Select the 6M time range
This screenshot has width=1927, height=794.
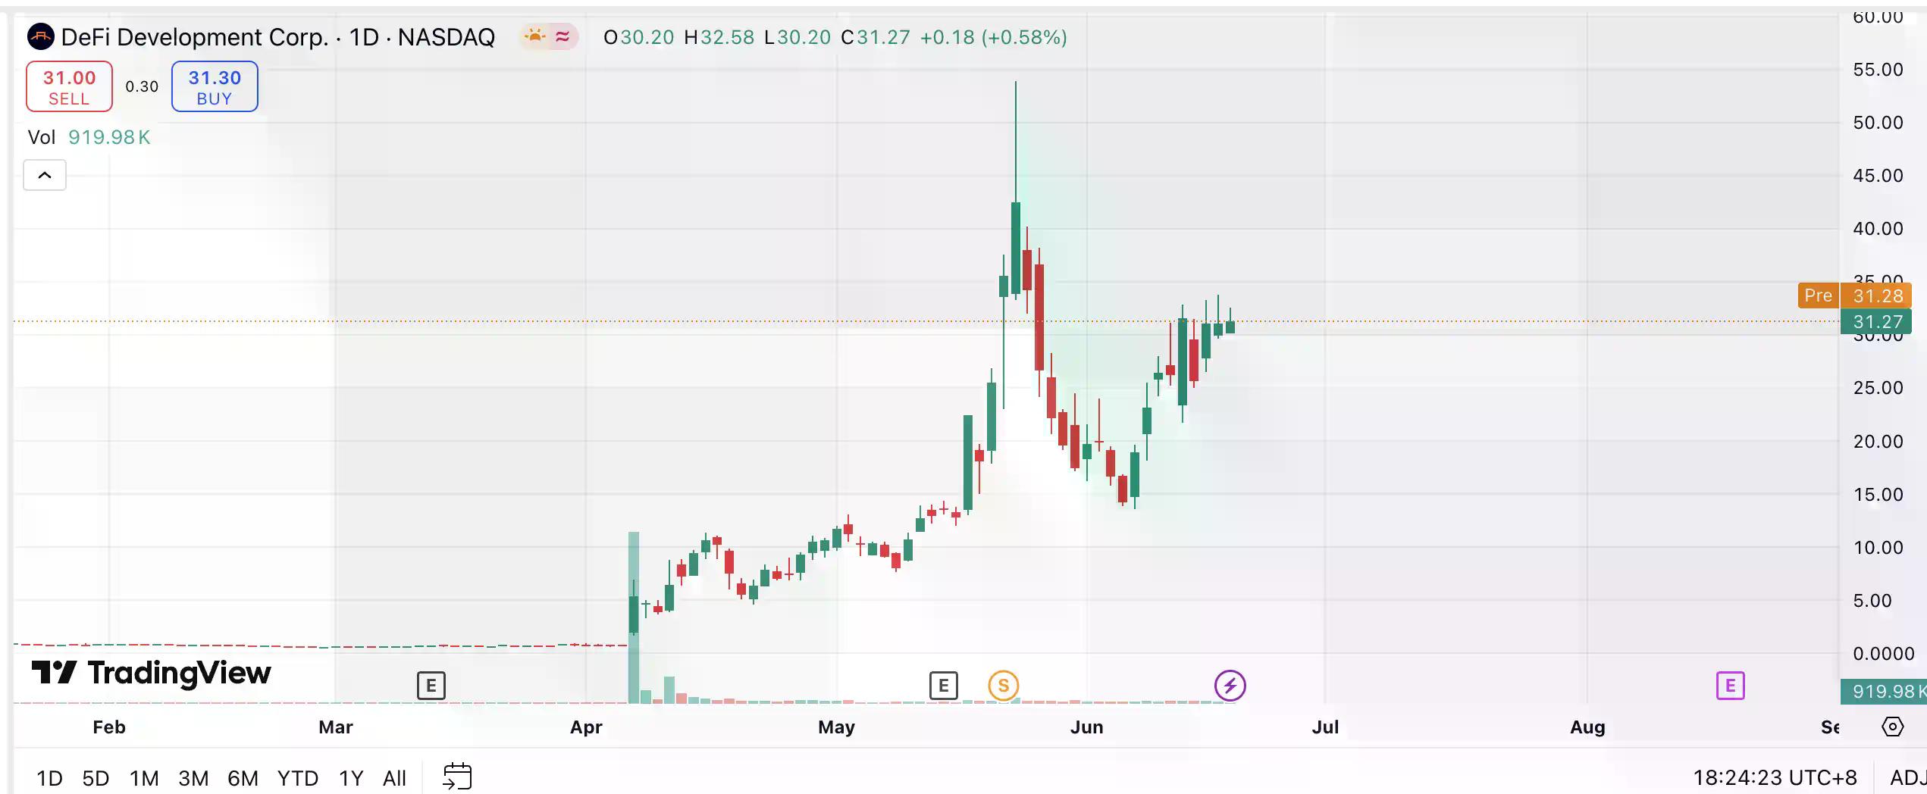pyautogui.click(x=243, y=778)
